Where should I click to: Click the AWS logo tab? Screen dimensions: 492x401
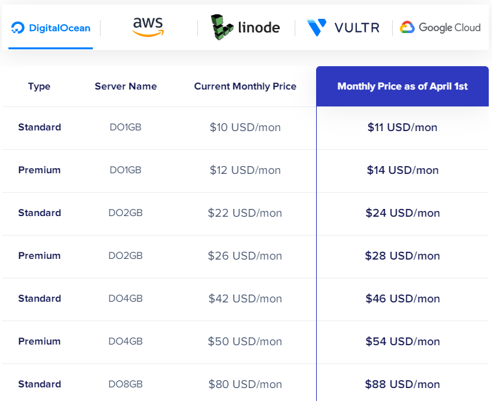tap(148, 27)
